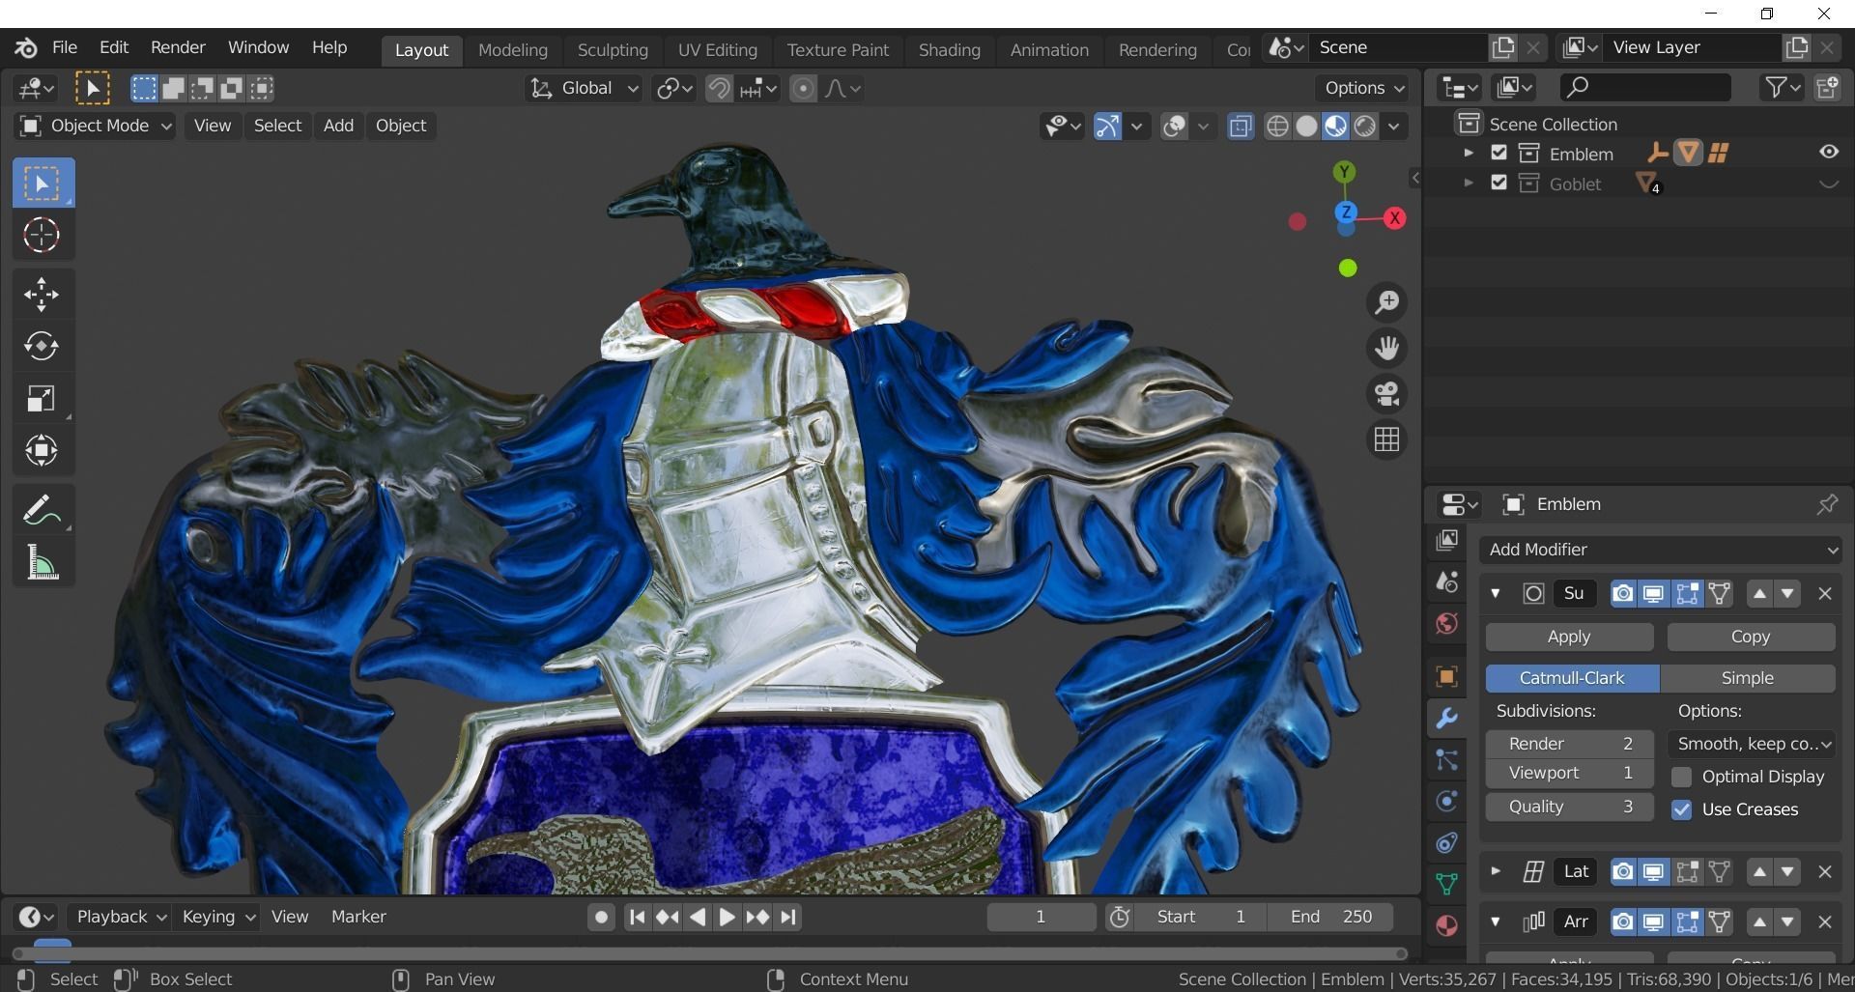Click the Quality value field

[1569, 807]
